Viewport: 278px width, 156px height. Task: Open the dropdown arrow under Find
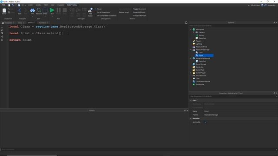(x=33, y=16)
